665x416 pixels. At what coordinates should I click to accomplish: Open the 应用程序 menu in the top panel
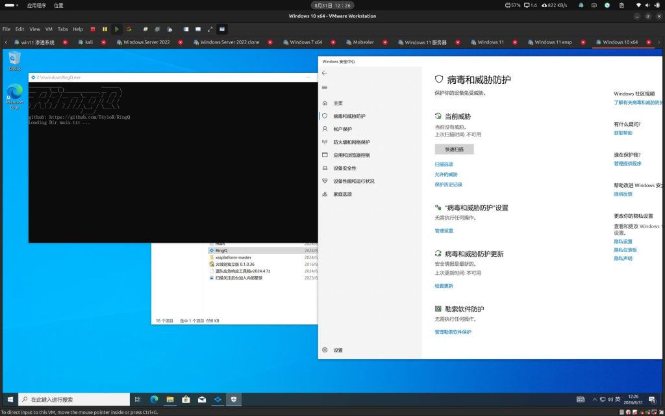(36, 5)
